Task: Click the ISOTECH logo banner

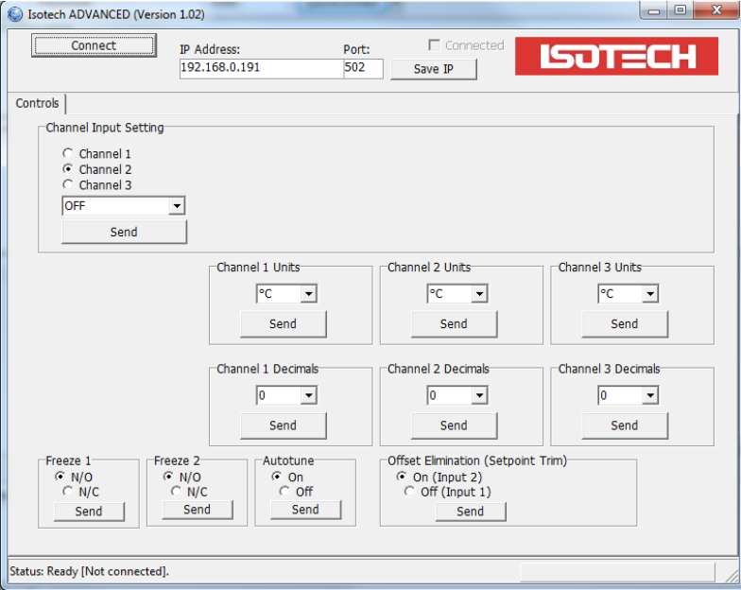Action: (x=616, y=57)
